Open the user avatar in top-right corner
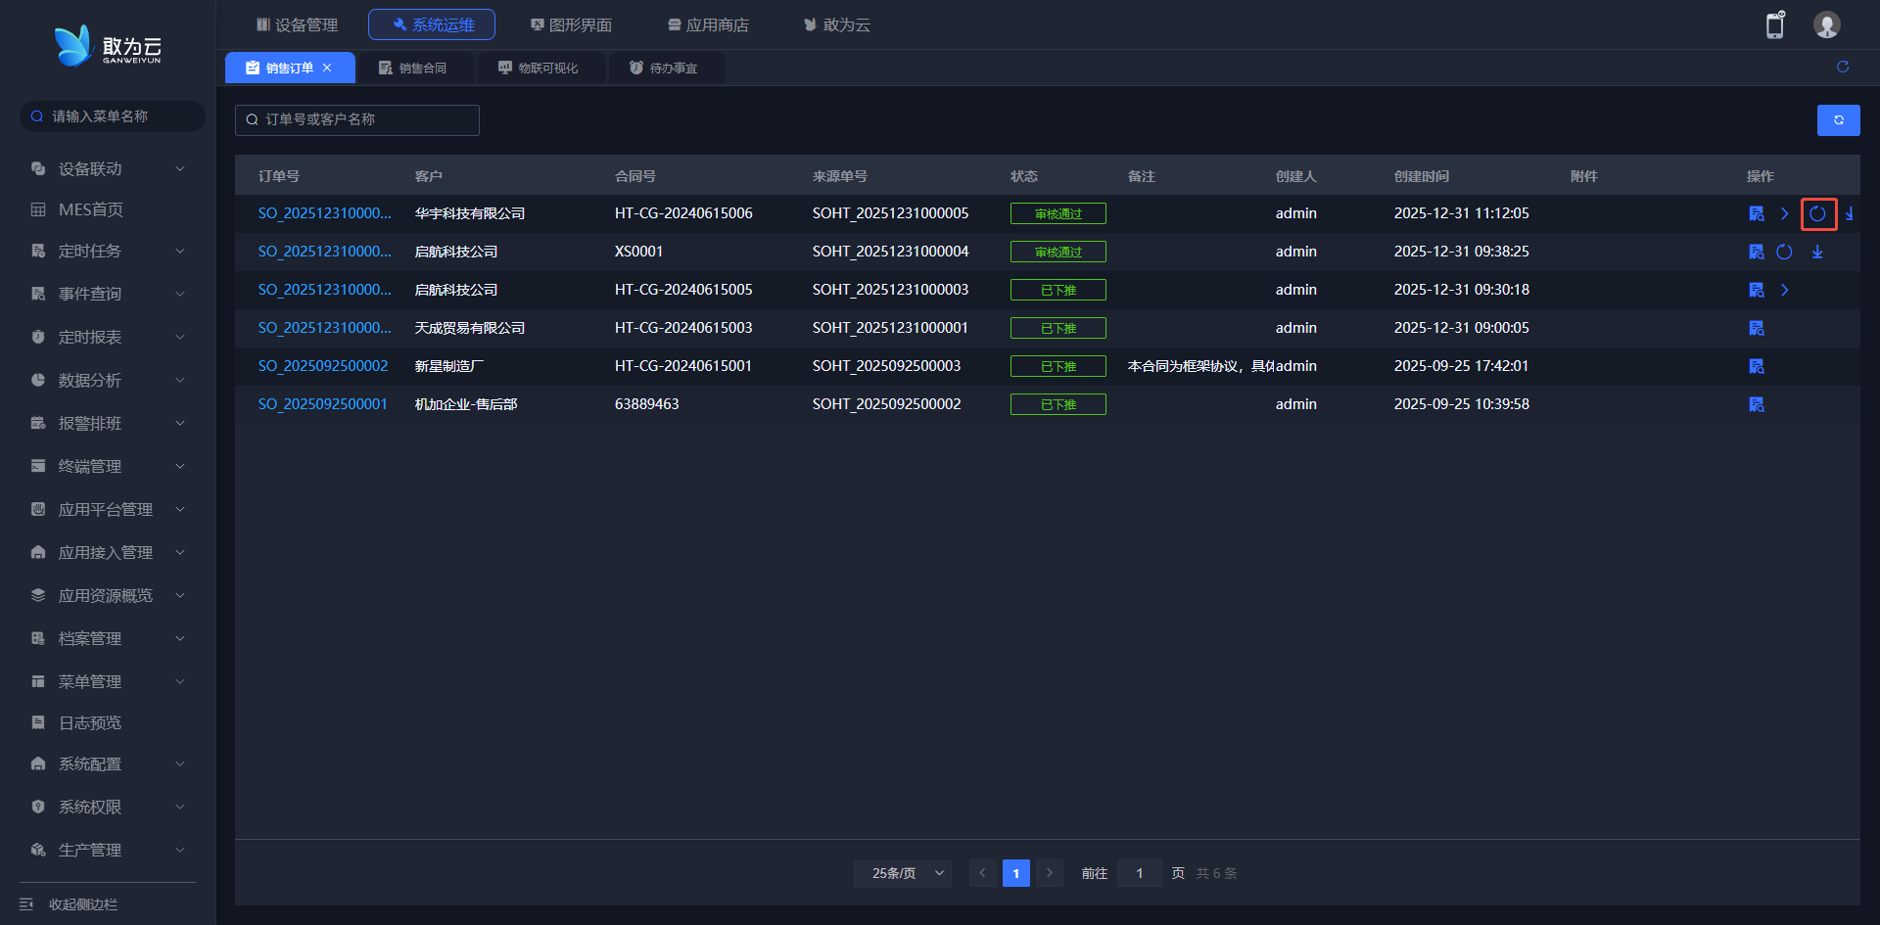1880x925 pixels. (1826, 24)
